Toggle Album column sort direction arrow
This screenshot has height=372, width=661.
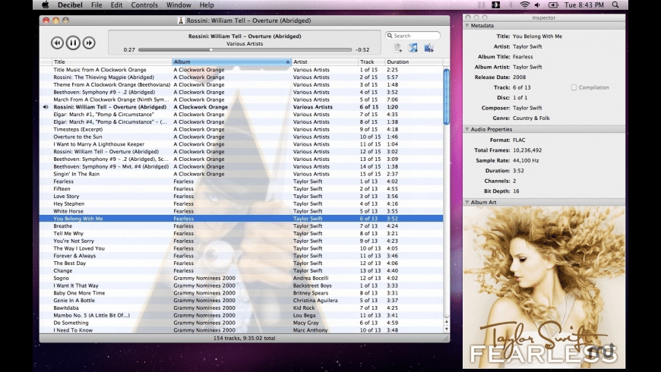click(x=288, y=62)
